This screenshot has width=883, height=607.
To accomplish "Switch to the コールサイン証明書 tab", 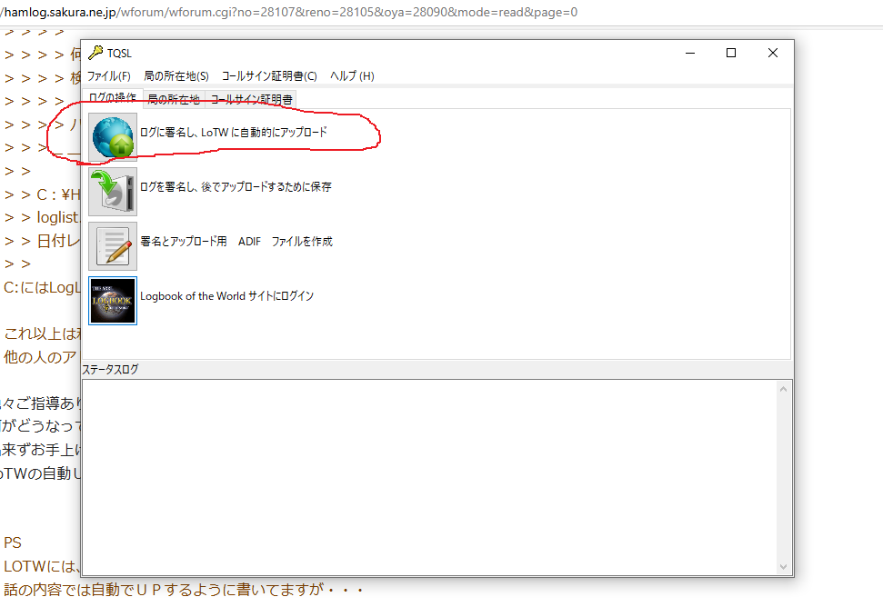I will (251, 99).
